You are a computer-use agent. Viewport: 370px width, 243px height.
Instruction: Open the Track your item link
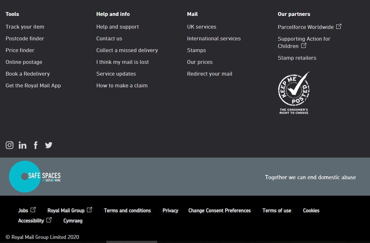pos(25,27)
